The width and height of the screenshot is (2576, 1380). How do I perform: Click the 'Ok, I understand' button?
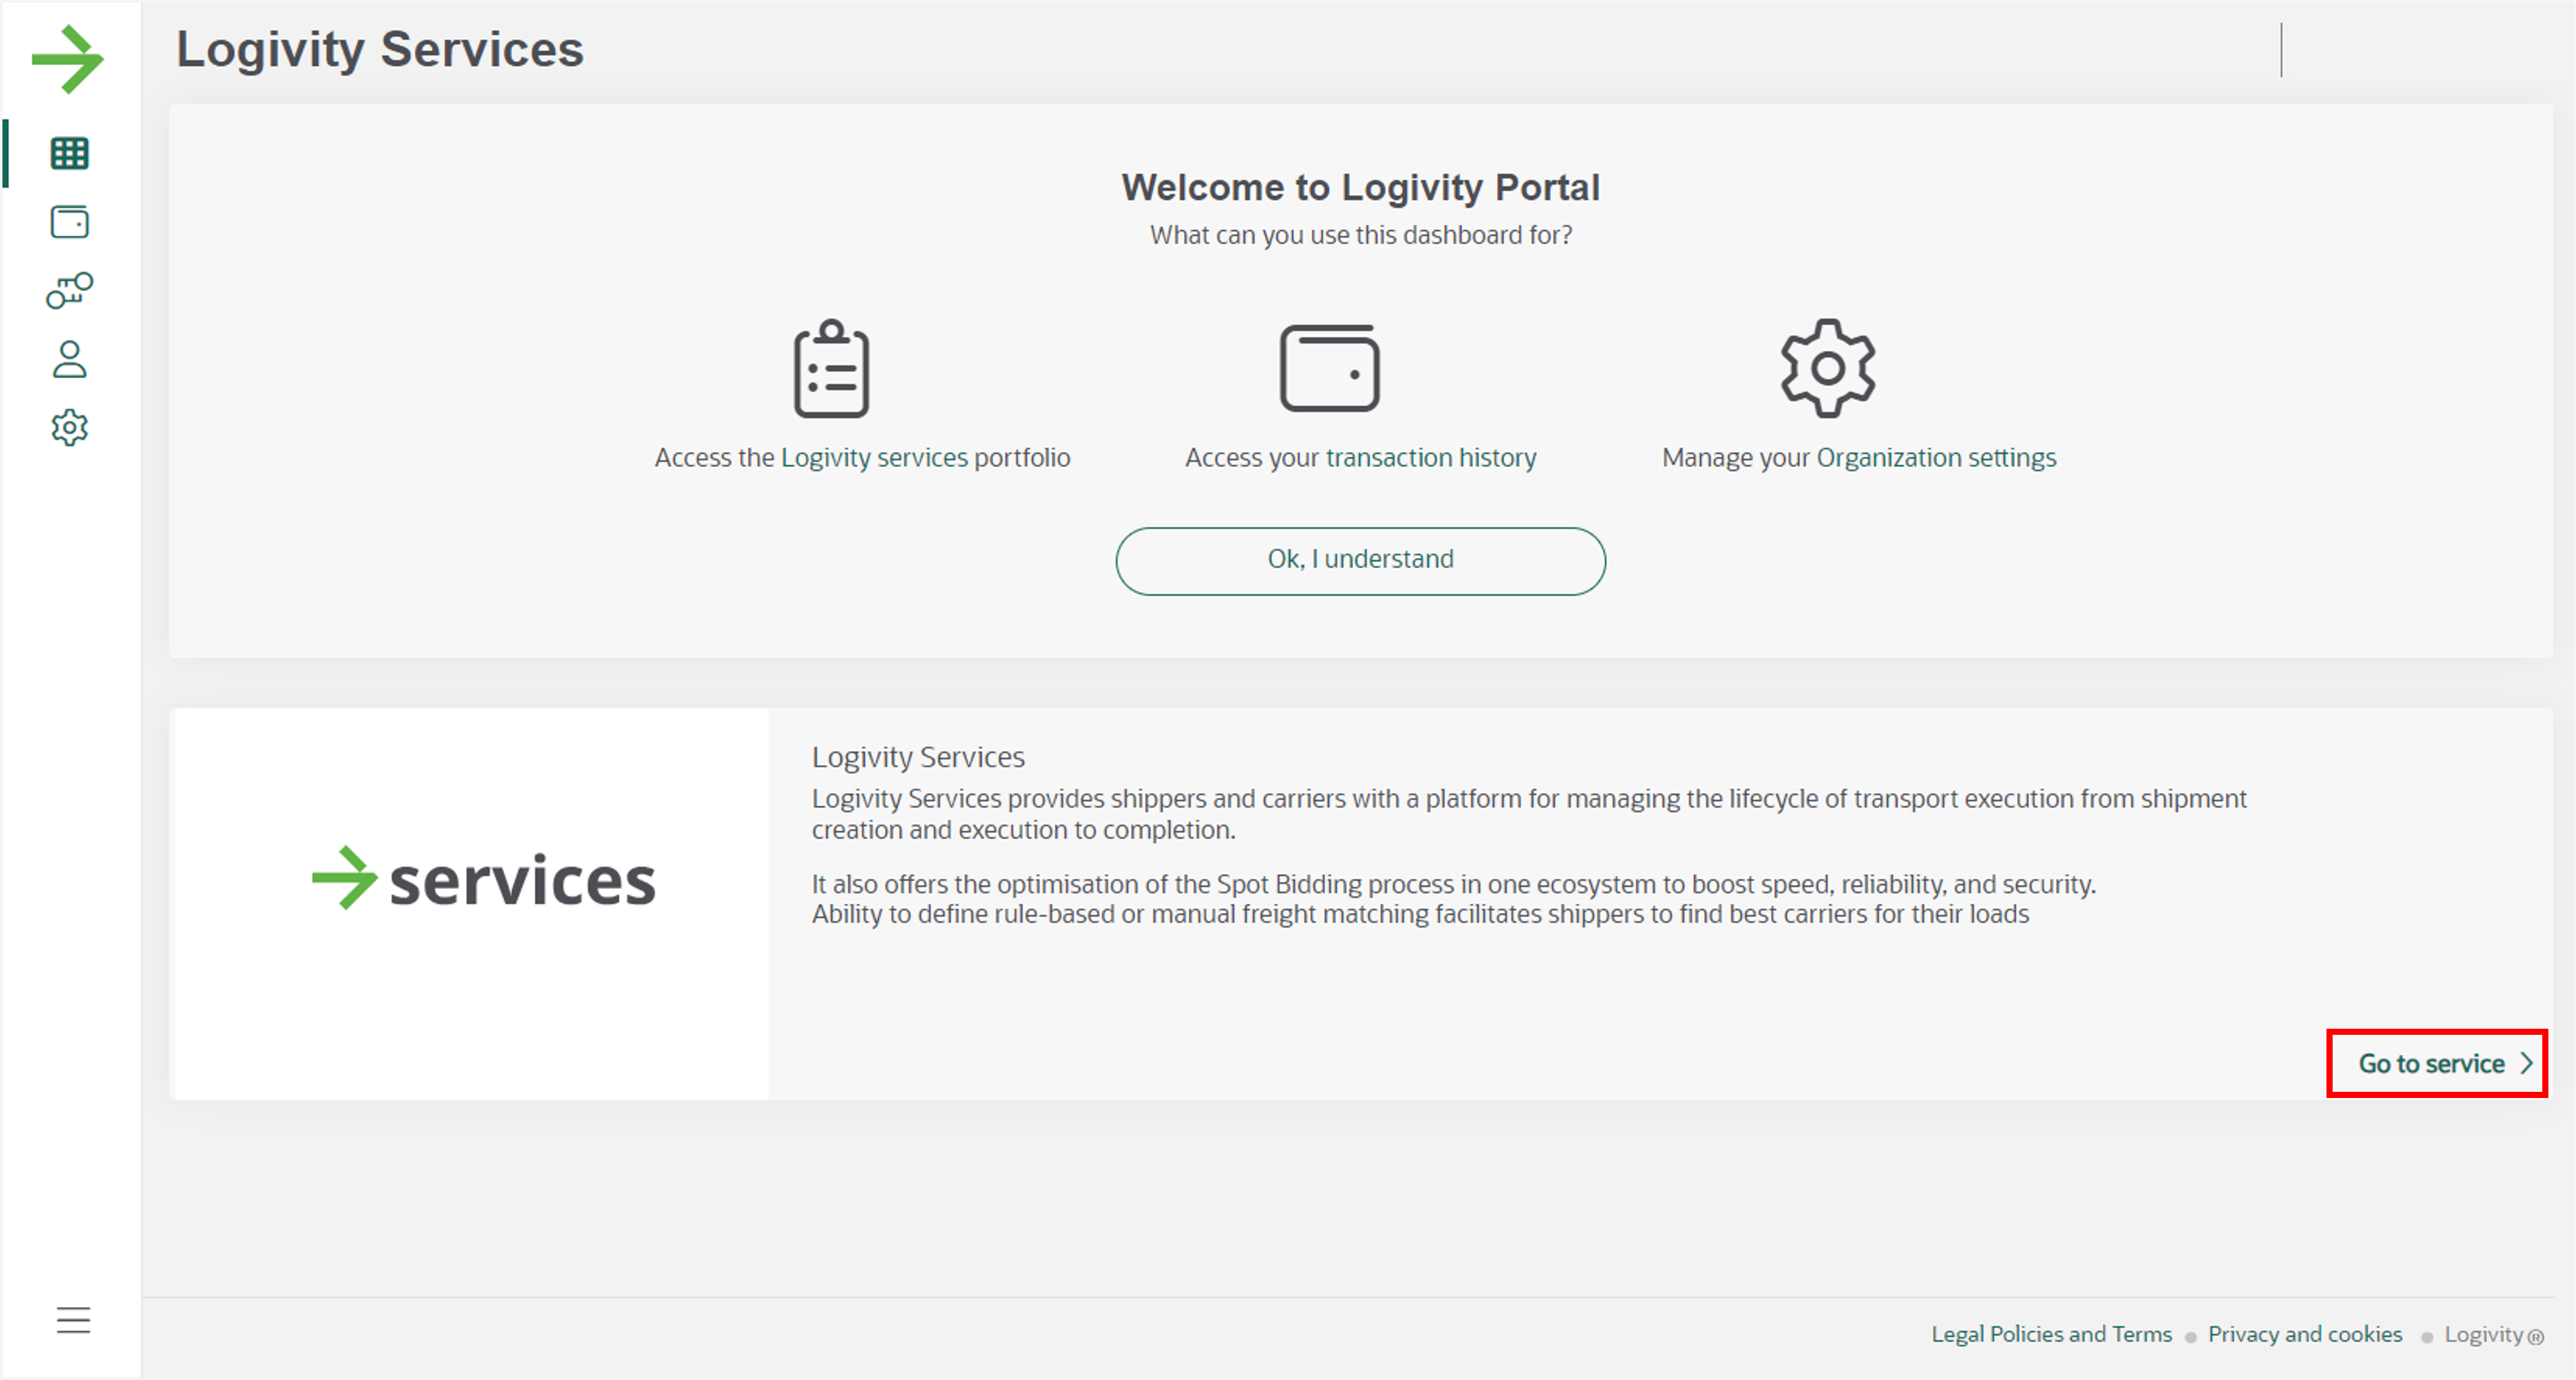coord(1361,561)
